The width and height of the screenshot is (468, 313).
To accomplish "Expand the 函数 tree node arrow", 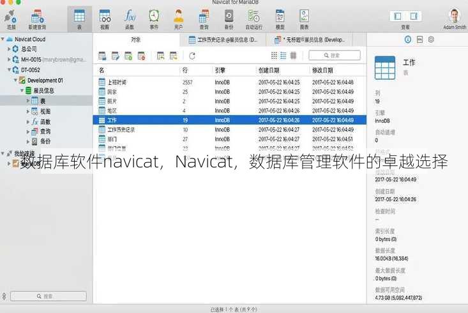I will pyautogui.click(x=27, y=122).
